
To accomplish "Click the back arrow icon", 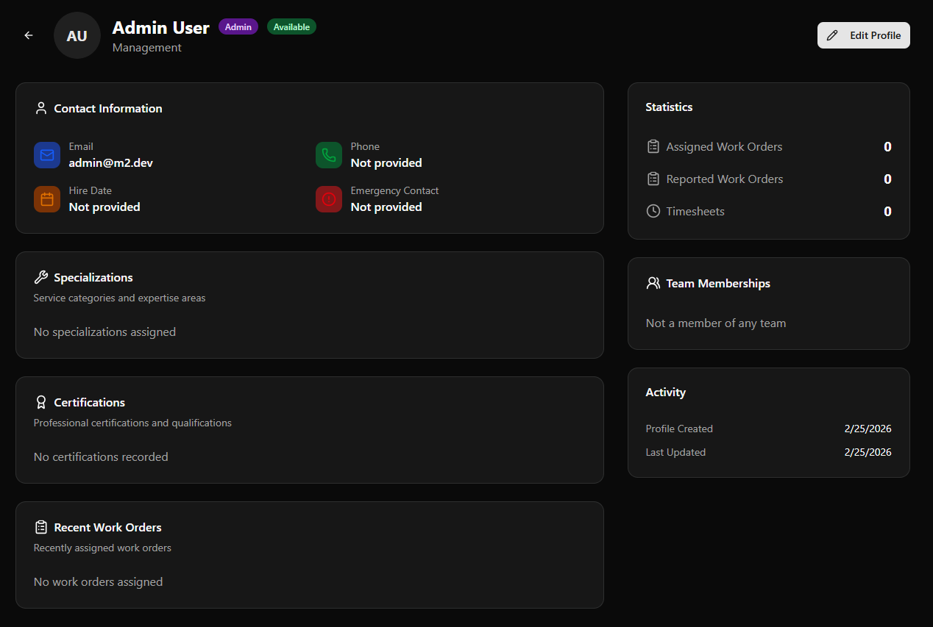I will coord(29,35).
